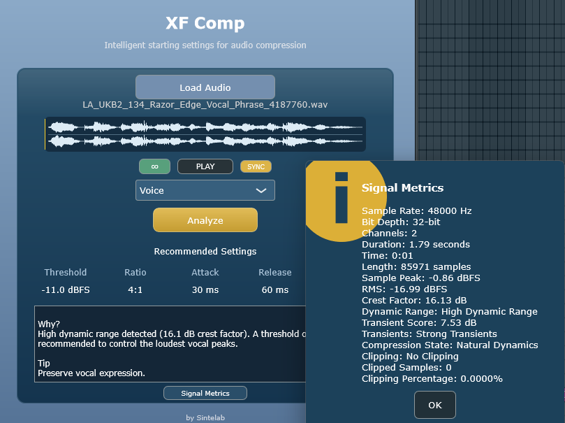Click the 'Channels: 2' line
This screenshot has height=423, width=565.
point(389,234)
